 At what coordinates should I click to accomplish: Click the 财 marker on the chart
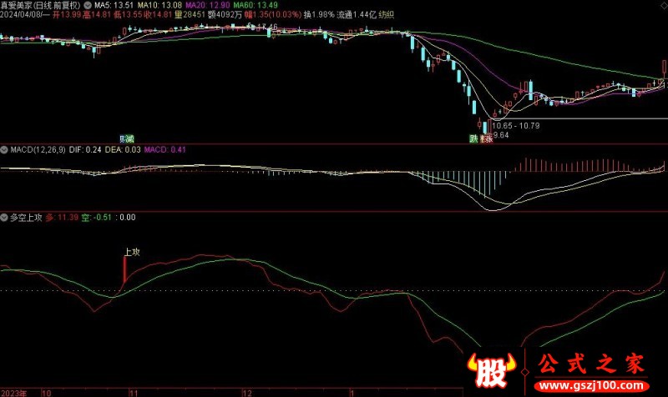point(122,138)
